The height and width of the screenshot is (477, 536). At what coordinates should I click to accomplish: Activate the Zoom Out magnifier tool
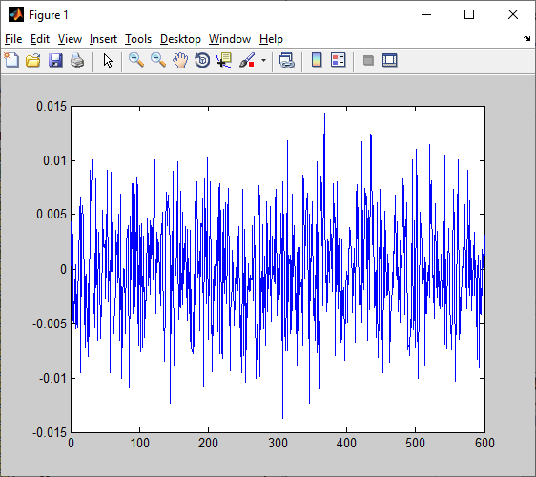pos(158,60)
